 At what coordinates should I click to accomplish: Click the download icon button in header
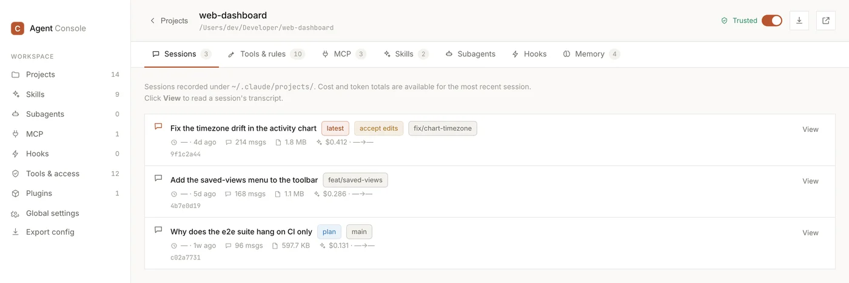799,21
